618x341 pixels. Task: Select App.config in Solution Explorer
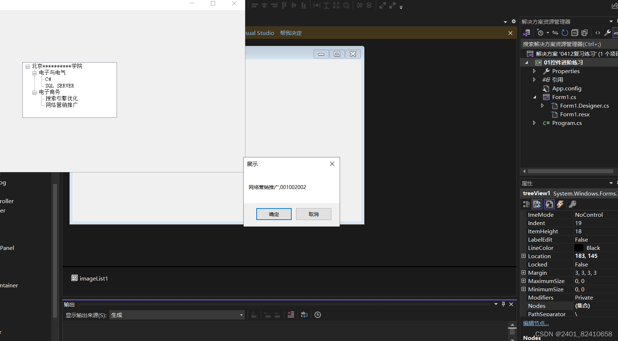click(x=566, y=88)
